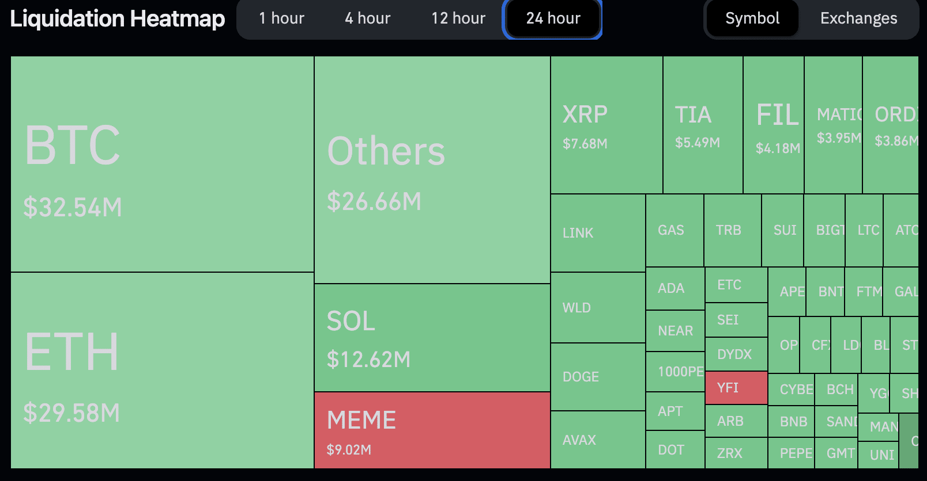The height and width of the screenshot is (481, 927).
Task: Click the LINK heatmap tile
Action: (598, 233)
